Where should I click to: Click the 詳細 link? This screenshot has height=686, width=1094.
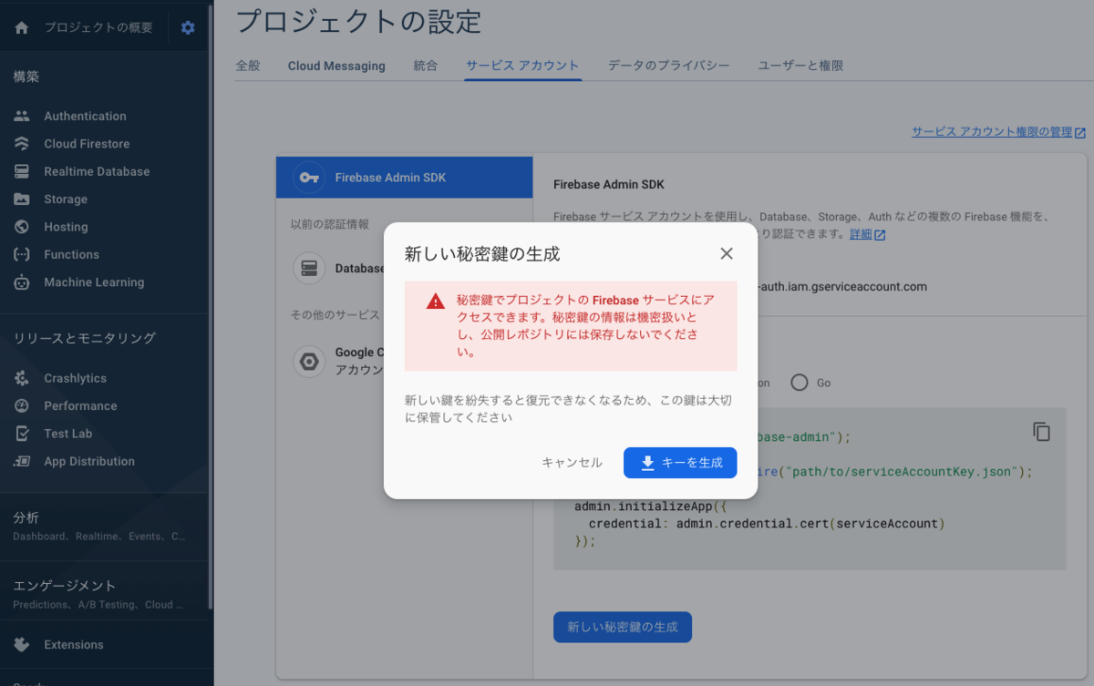[x=861, y=234]
